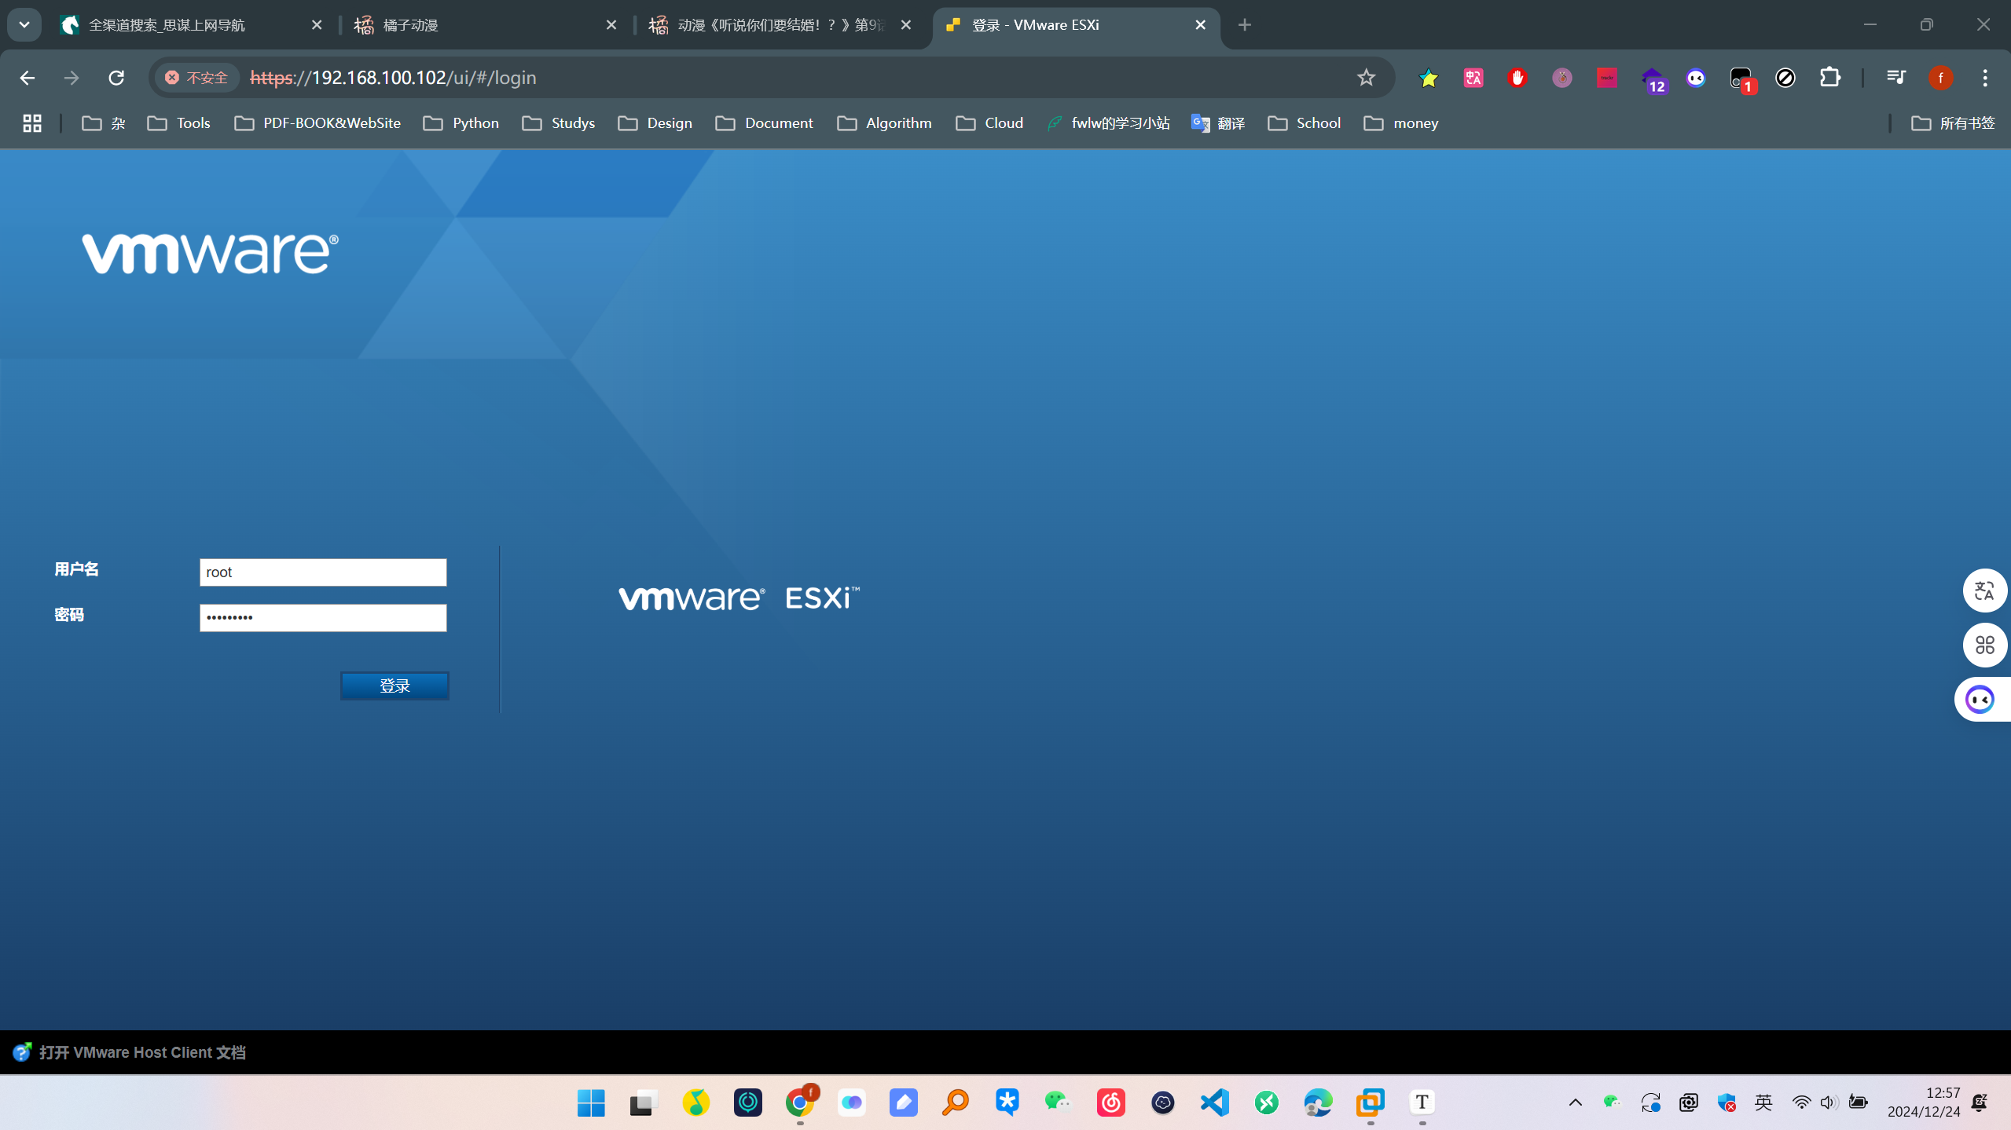Open extension with badge 12
Viewport: 2011px width, 1130px height.
click(x=1653, y=79)
